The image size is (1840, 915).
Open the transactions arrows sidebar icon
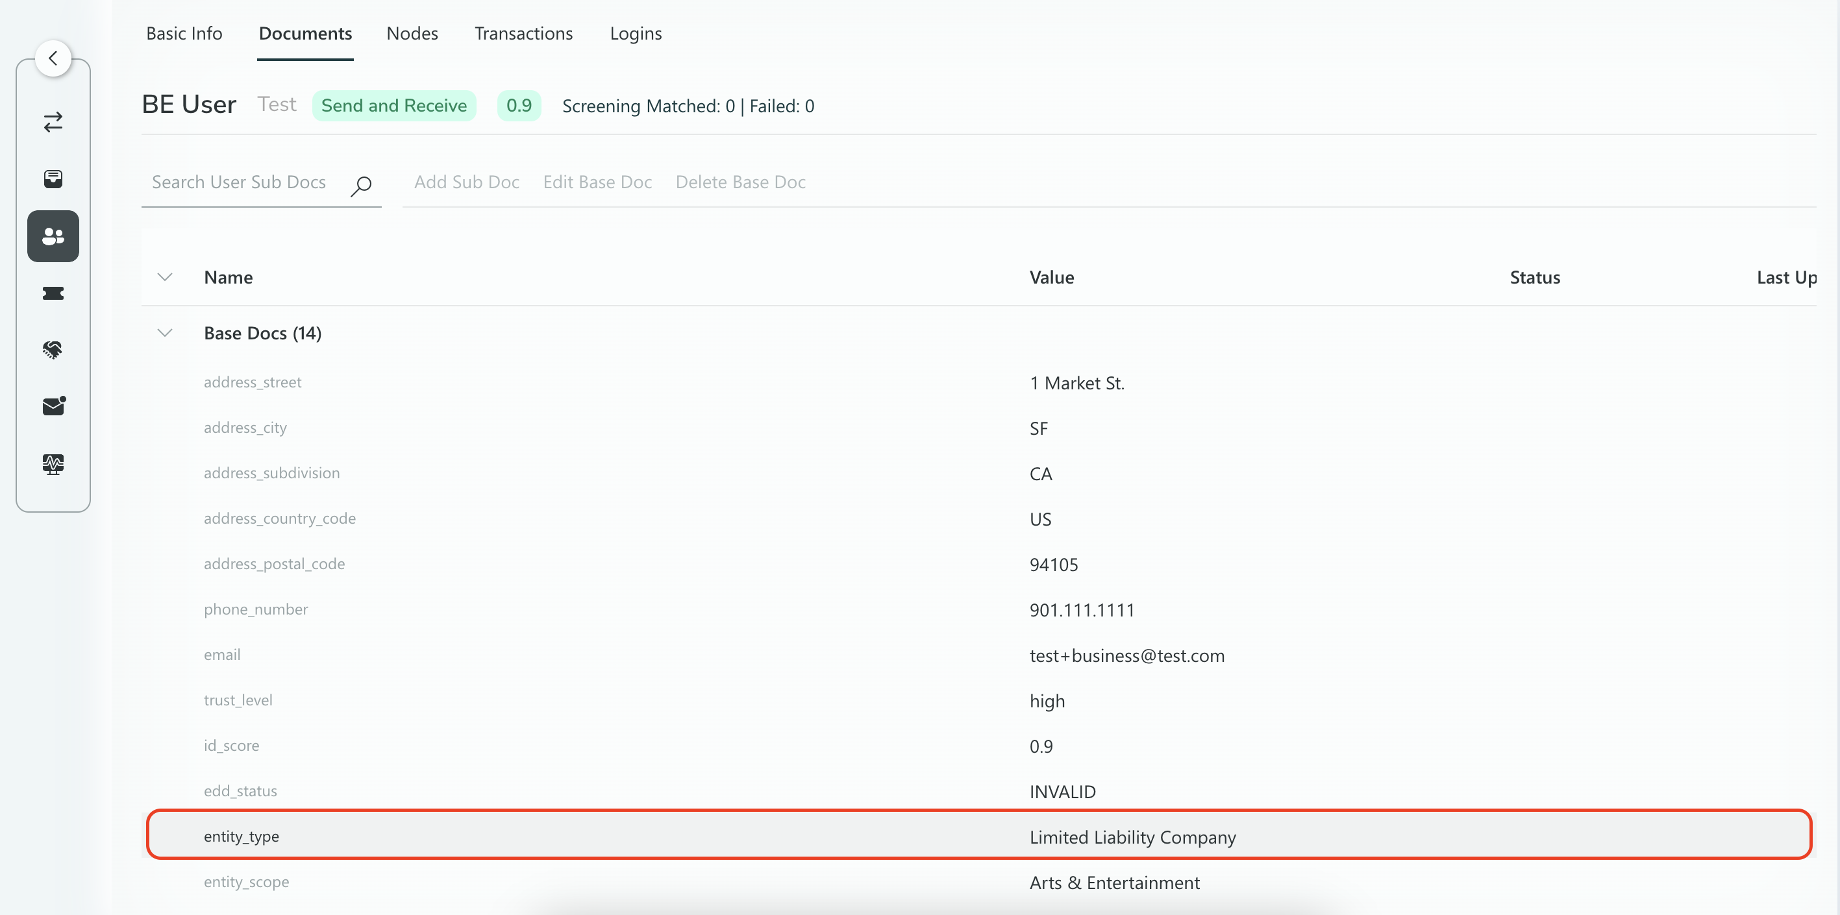[x=53, y=122]
